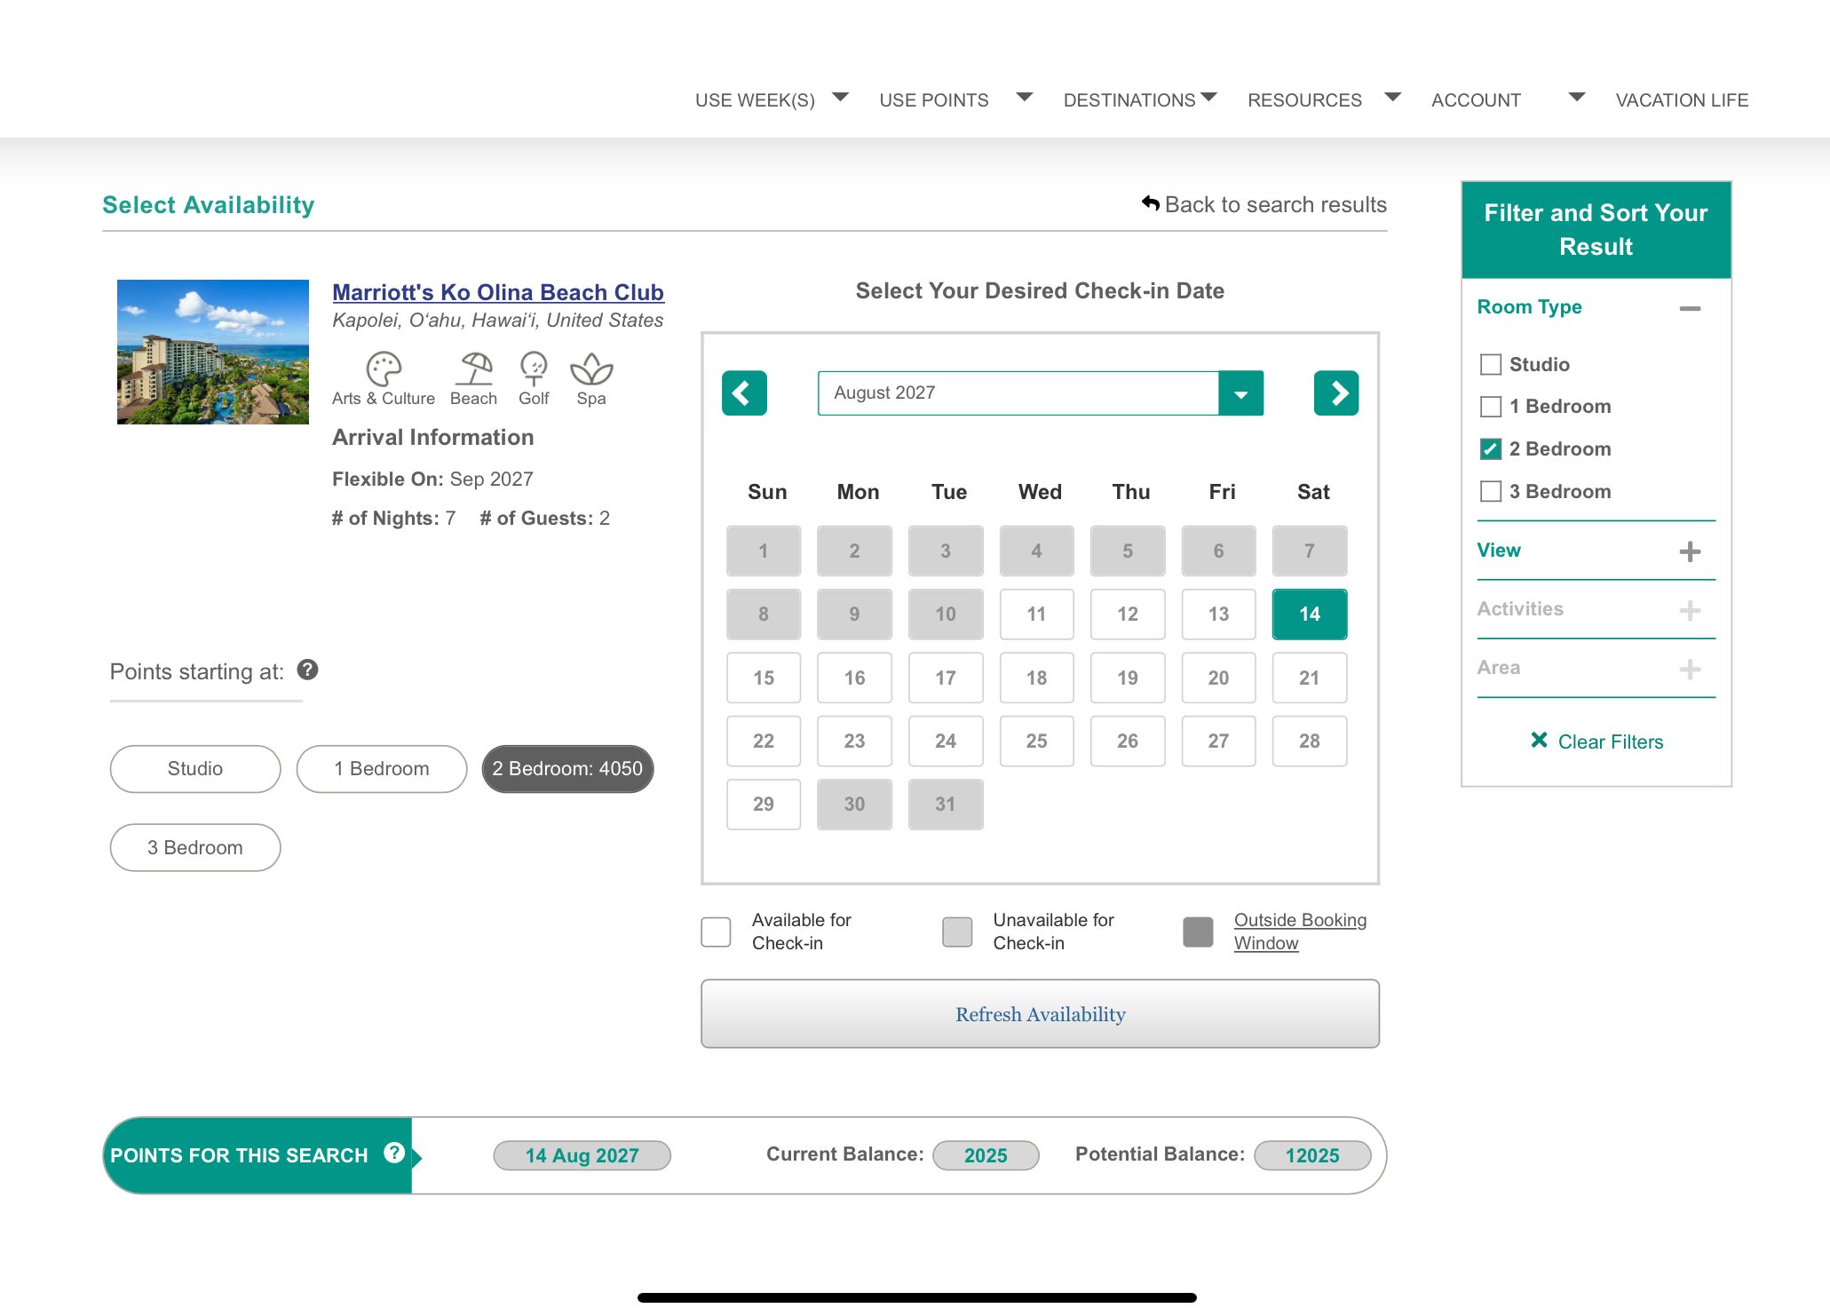Click Clear Filters link
The image size is (1830, 1316).
point(1610,741)
